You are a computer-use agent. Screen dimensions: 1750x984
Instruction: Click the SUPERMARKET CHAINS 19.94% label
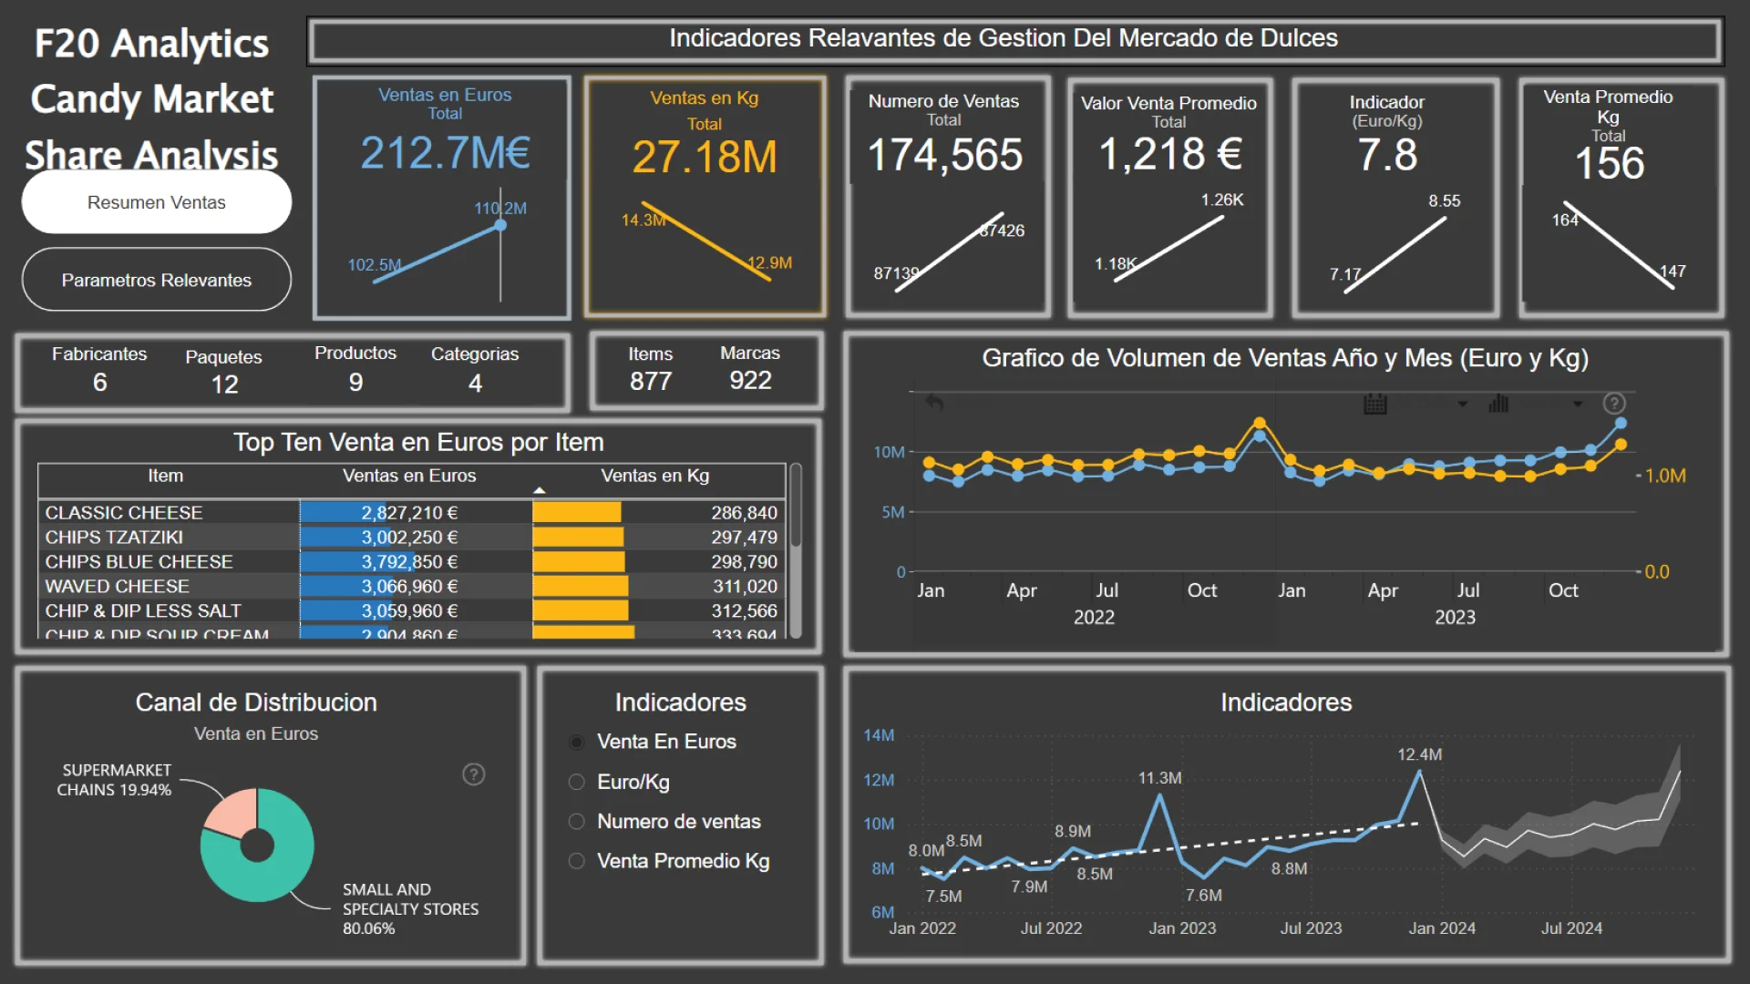coord(114,780)
